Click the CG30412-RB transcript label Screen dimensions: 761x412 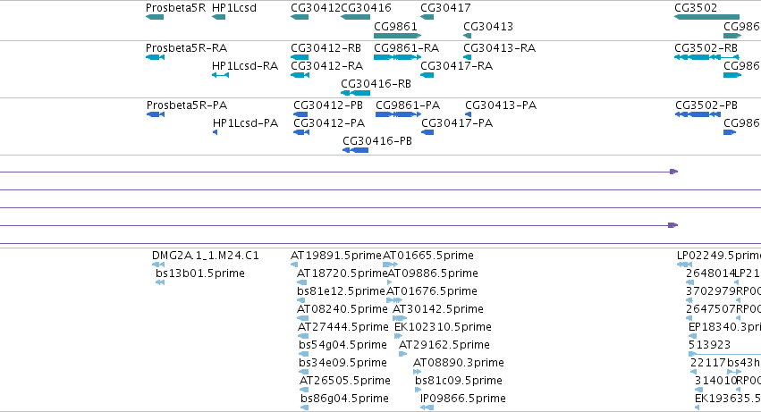pos(326,48)
